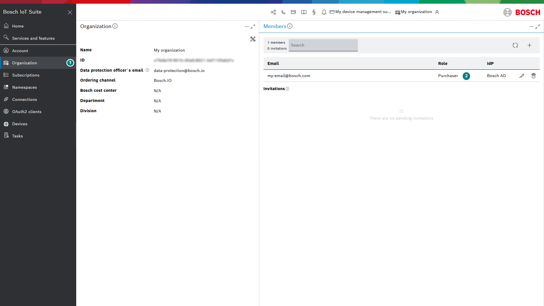The image size is (544, 306).
Task: Click the blurred organization ID value
Action: click(x=194, y=60)
